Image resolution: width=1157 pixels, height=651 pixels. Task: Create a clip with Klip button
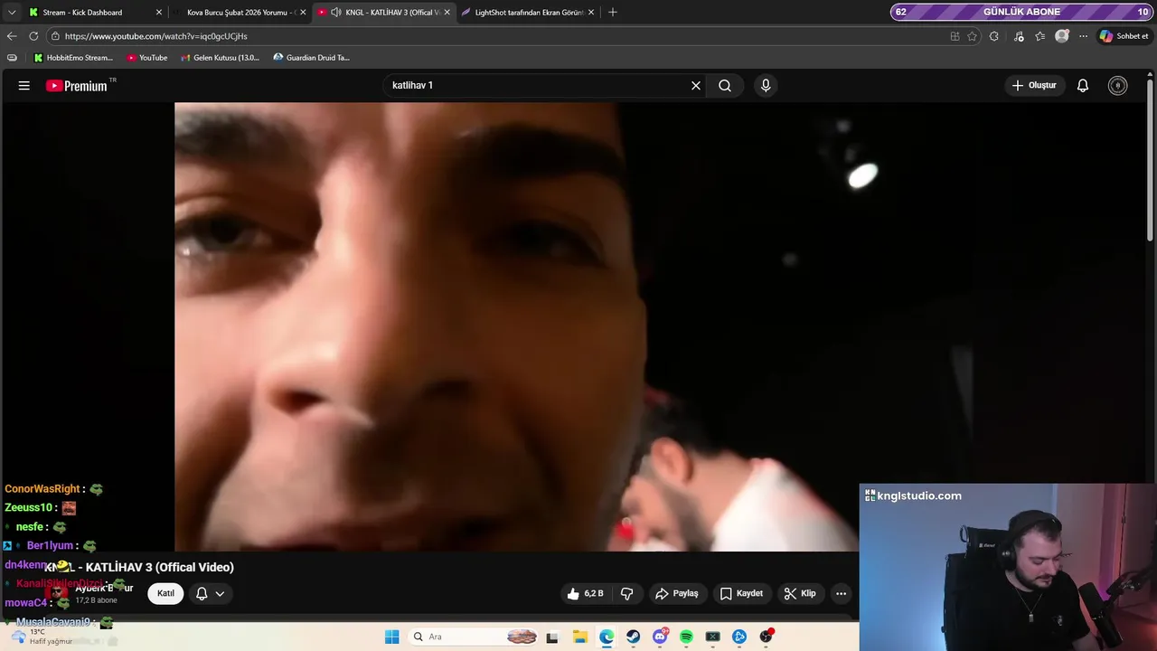[800, 594]
